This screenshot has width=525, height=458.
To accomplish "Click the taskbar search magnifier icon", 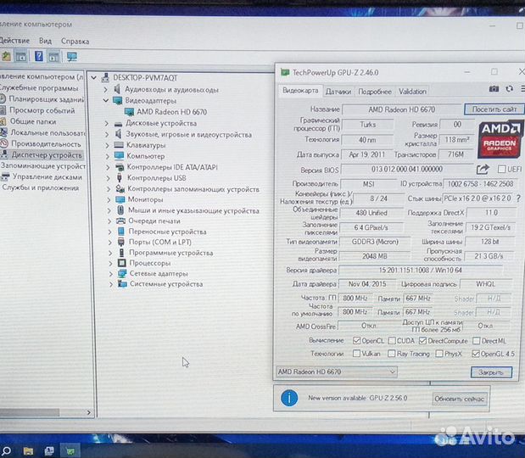I will [6, 451].
